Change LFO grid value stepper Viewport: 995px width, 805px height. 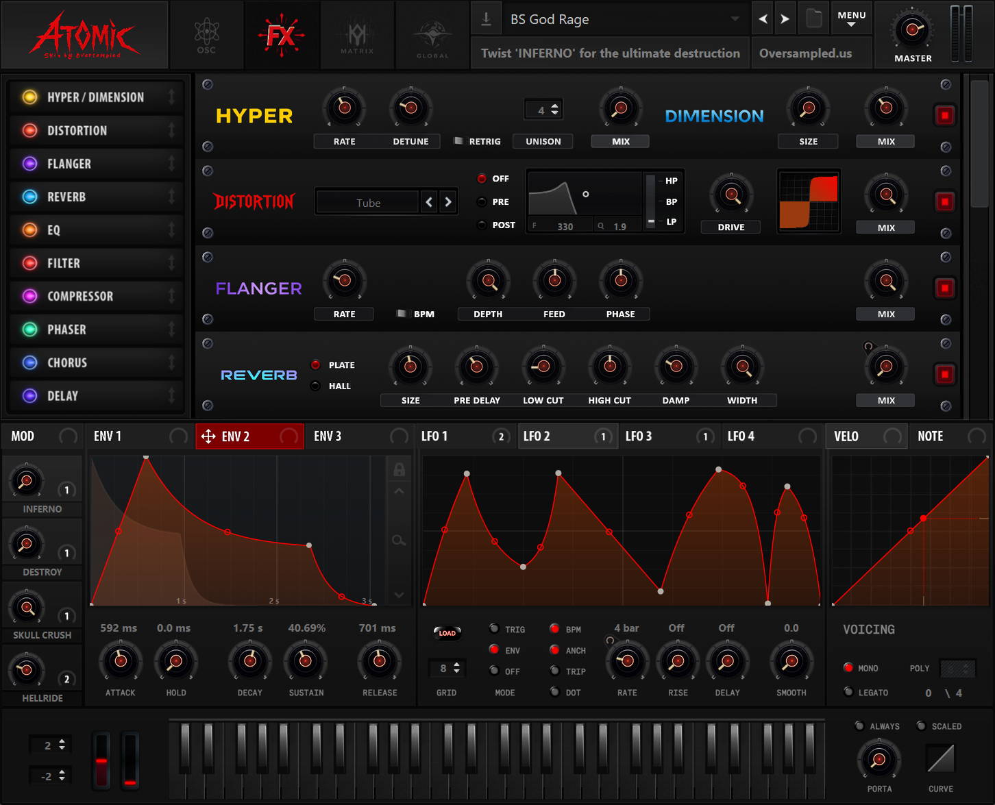tap(457, 668)
